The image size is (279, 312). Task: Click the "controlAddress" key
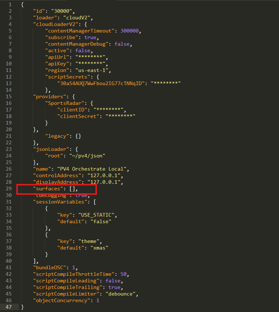(x=57, y=175)
